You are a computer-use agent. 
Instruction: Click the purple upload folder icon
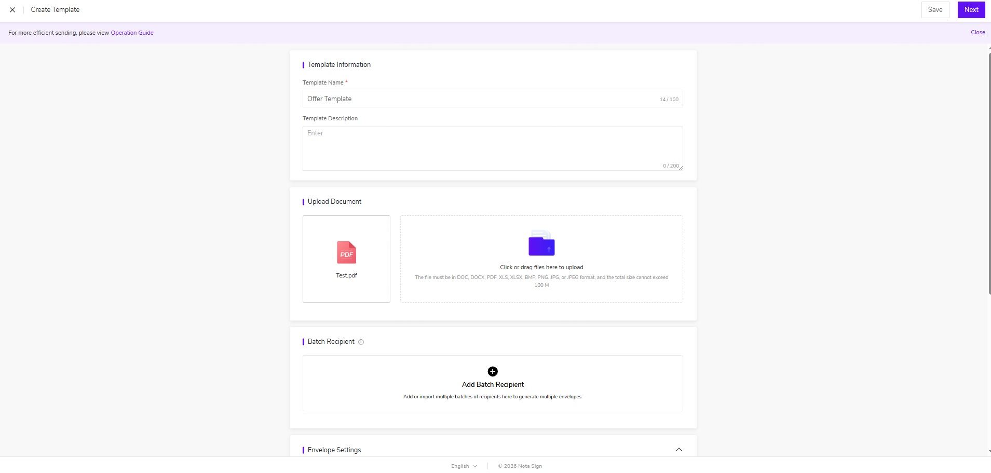coord(541,243)
